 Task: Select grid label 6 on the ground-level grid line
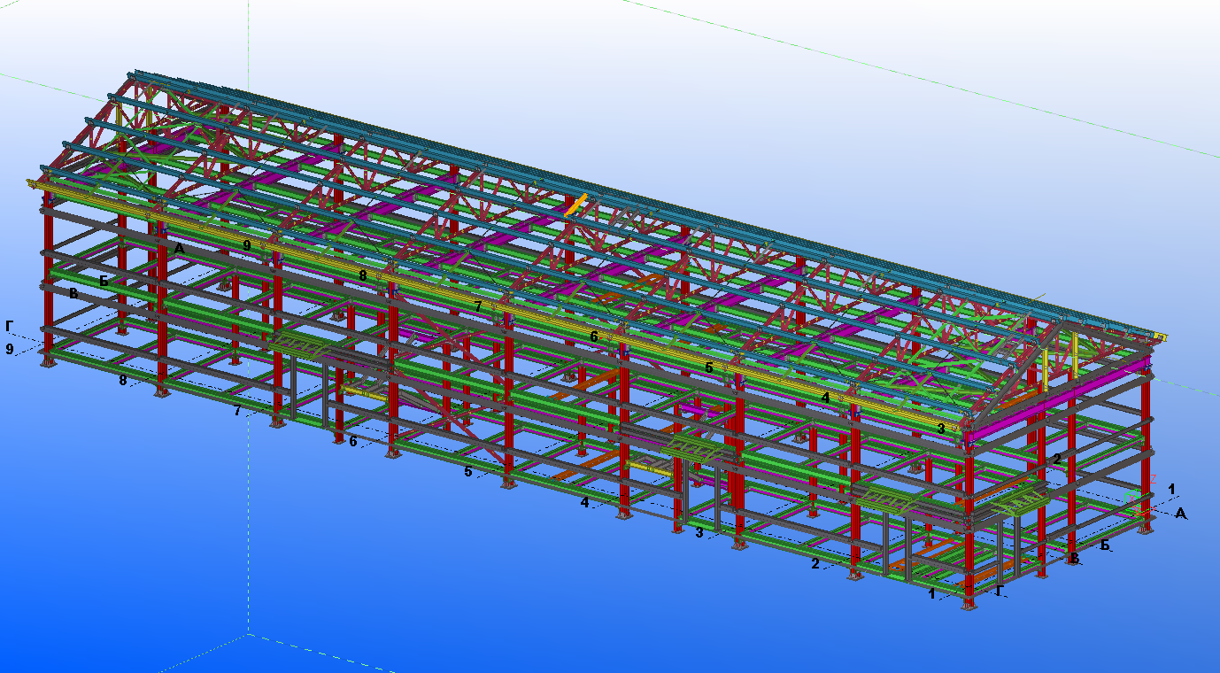tap(352, 441)
